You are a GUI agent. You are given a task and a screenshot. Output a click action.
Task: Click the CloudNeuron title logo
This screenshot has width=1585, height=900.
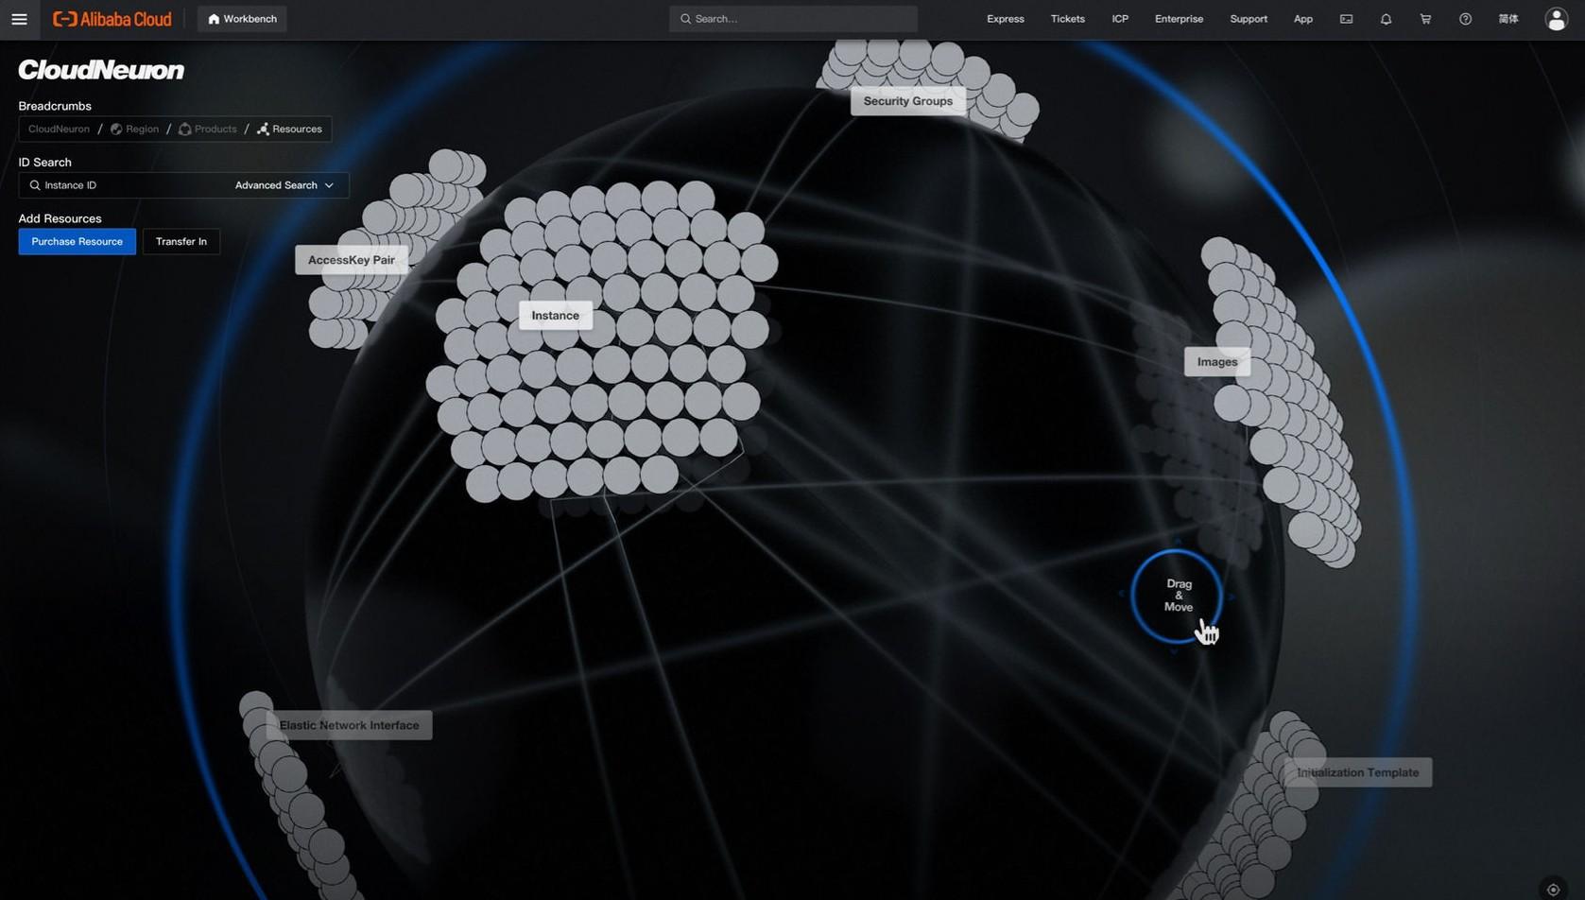101,70
